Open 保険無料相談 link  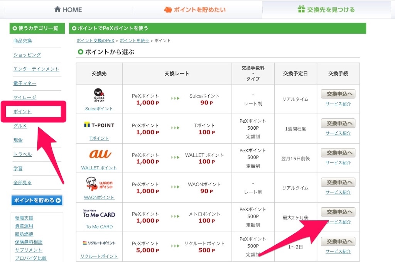click(29, 242)
